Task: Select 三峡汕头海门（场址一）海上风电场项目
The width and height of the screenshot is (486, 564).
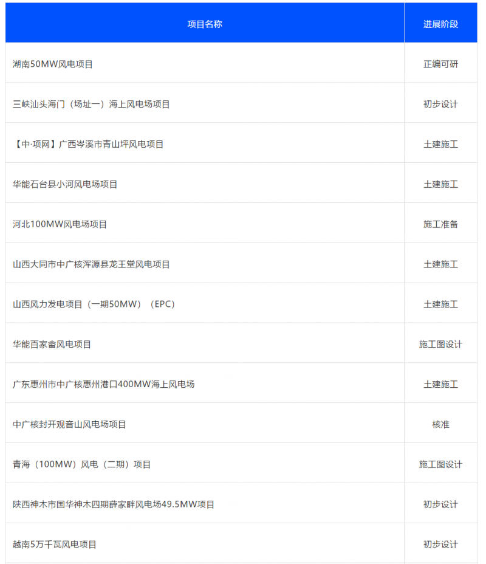Action: [91, 104]
